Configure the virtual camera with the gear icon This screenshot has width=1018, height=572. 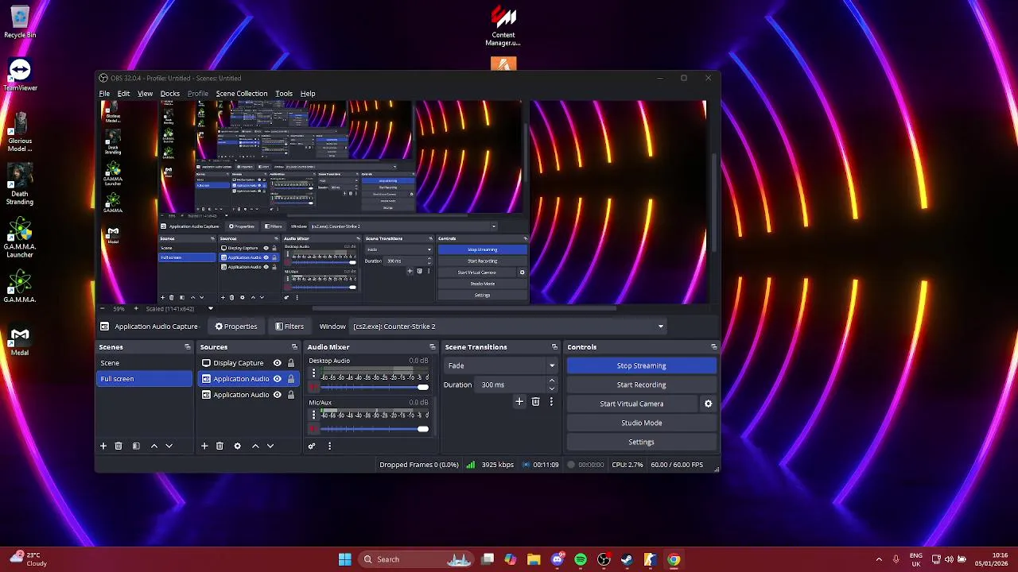[x=708, y=404]
